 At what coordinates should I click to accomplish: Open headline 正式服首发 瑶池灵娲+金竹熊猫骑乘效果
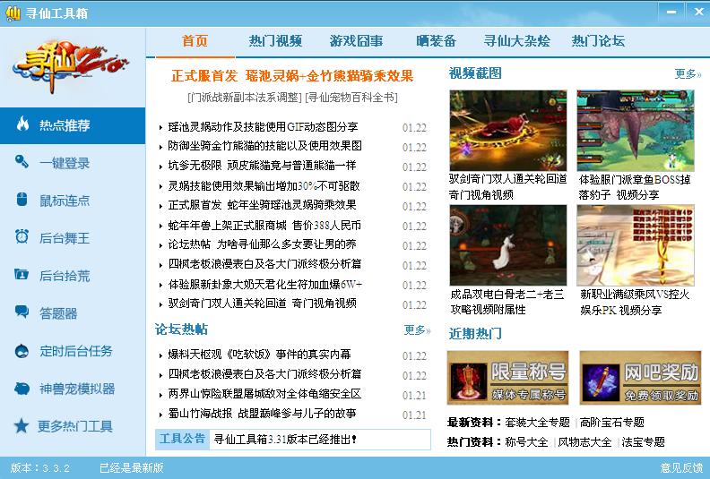tap(292, 75)
